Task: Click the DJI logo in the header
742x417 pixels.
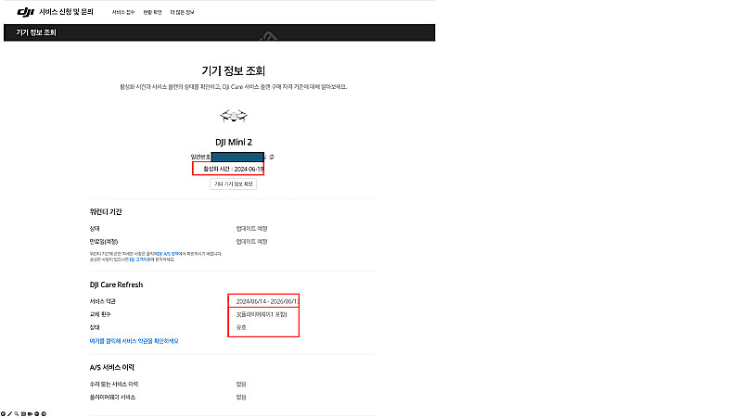Action: pyautogui.click(x=26, y=12)
